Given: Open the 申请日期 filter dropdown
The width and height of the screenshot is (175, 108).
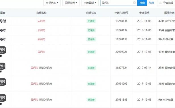Looking at the screenshot, I should (x=90, y=3).
